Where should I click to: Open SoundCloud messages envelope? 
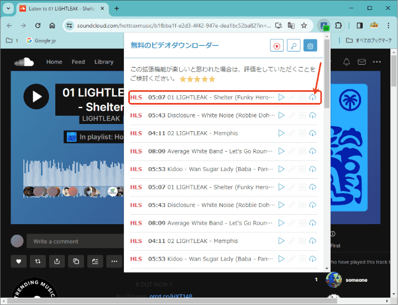[x=362, y=62]
